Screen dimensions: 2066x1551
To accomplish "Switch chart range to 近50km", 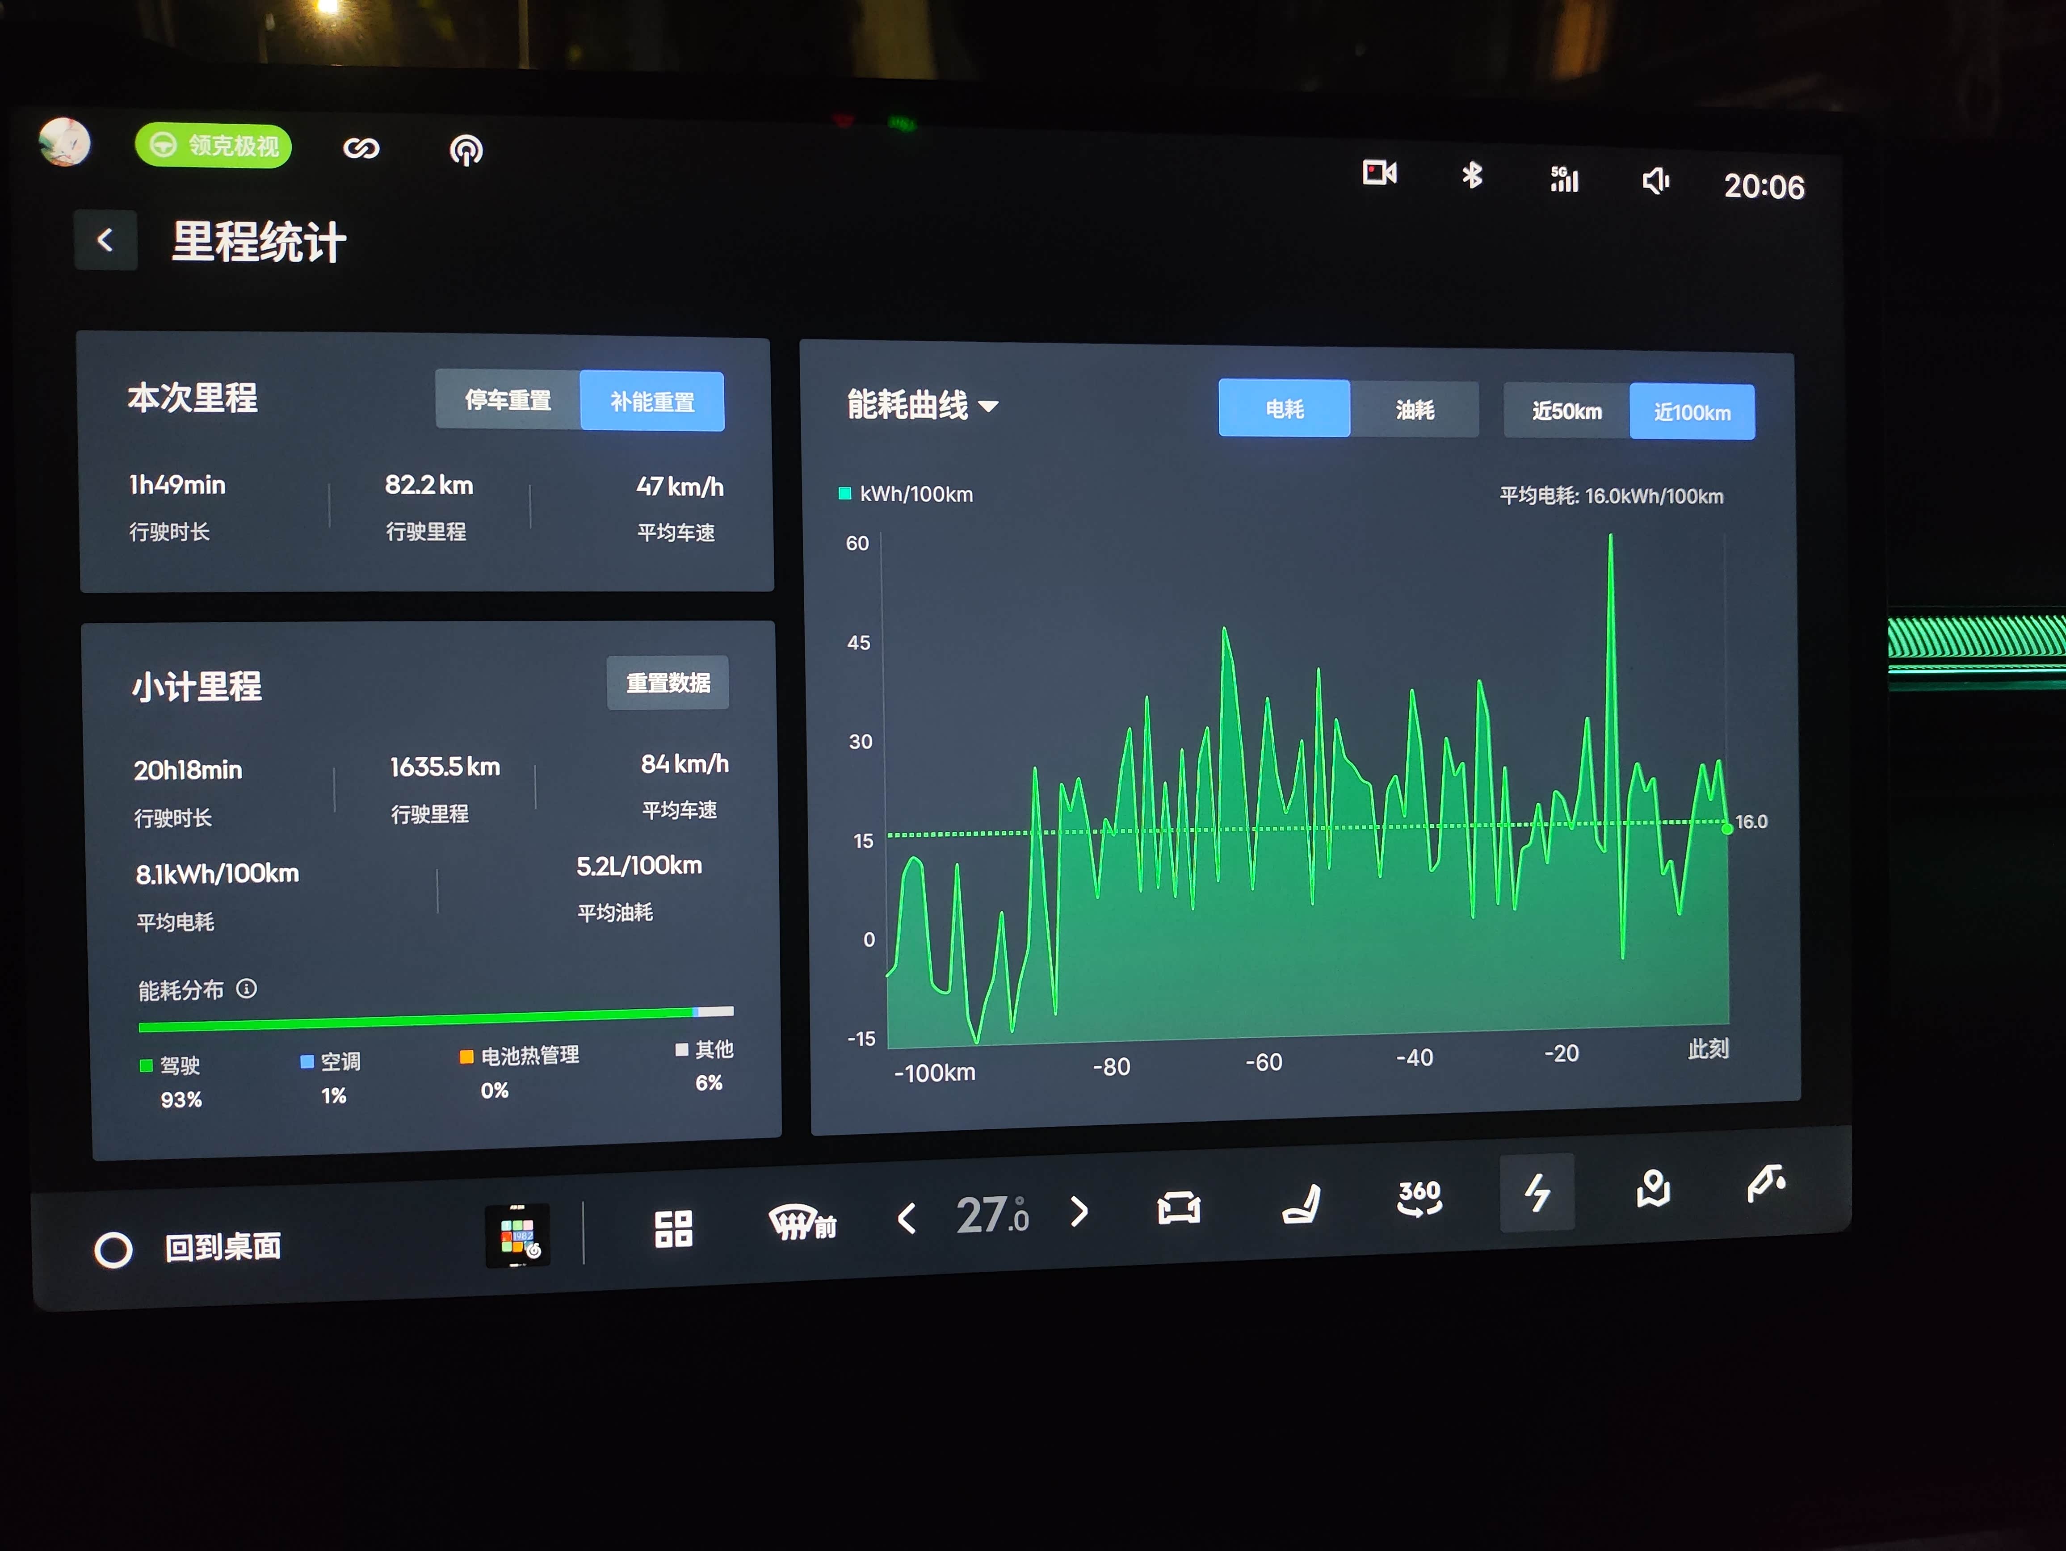I will coord(1566,411).
